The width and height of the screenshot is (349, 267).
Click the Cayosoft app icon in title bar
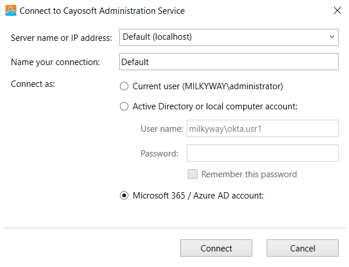point(11,10)
